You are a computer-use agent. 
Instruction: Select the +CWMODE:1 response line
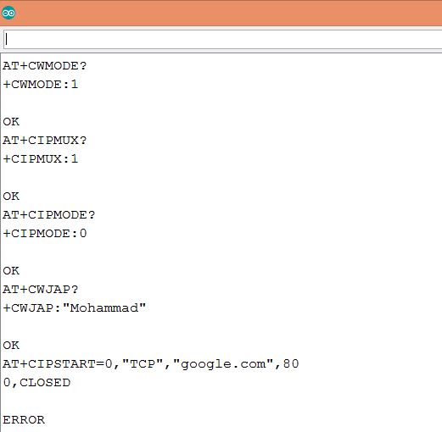40,85
